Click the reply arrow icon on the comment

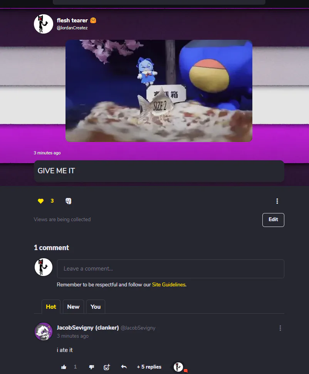pyautogui.click(x=124, y=367)
